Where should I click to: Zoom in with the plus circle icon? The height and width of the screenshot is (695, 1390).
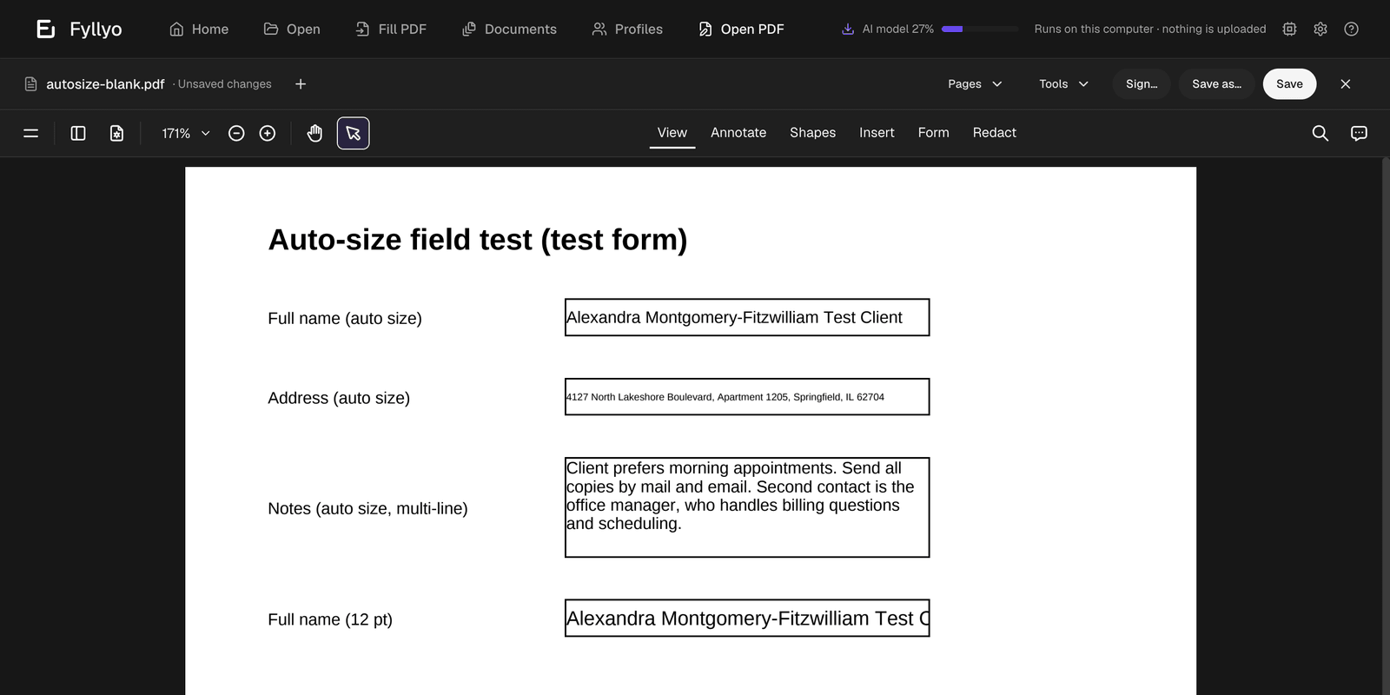[x=268, y=133]
